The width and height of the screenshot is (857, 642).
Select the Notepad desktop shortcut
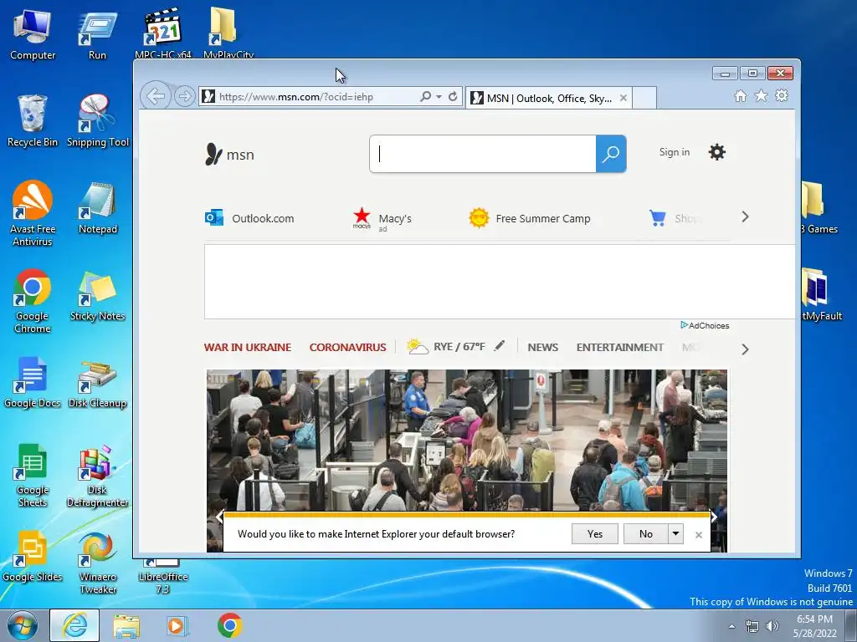coord(98,208)
